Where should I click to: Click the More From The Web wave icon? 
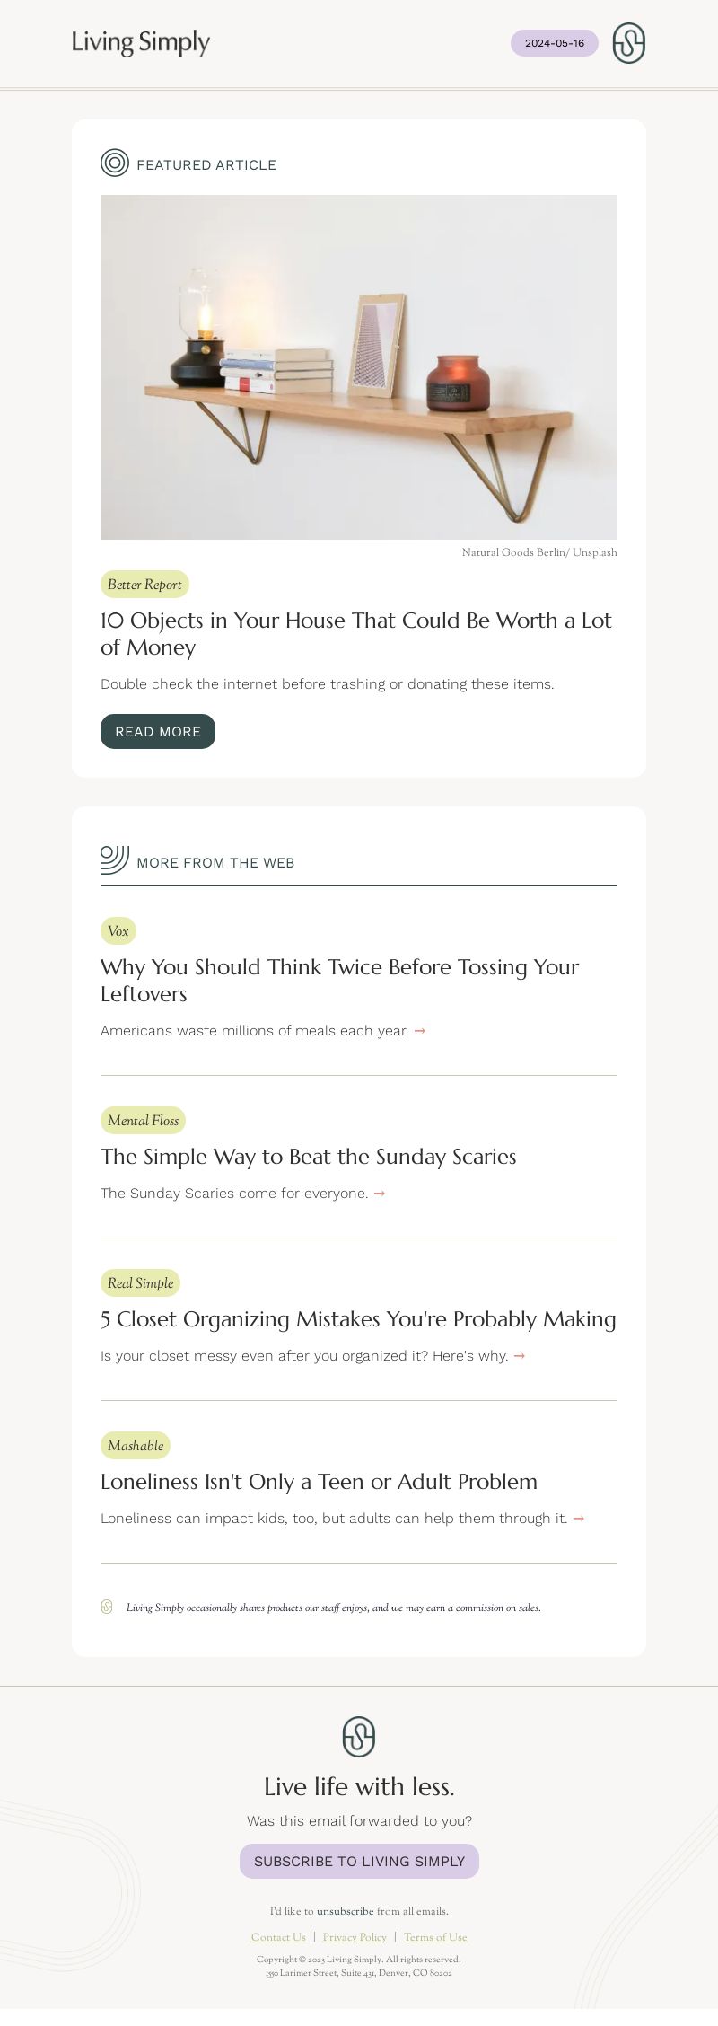(115, 860)
